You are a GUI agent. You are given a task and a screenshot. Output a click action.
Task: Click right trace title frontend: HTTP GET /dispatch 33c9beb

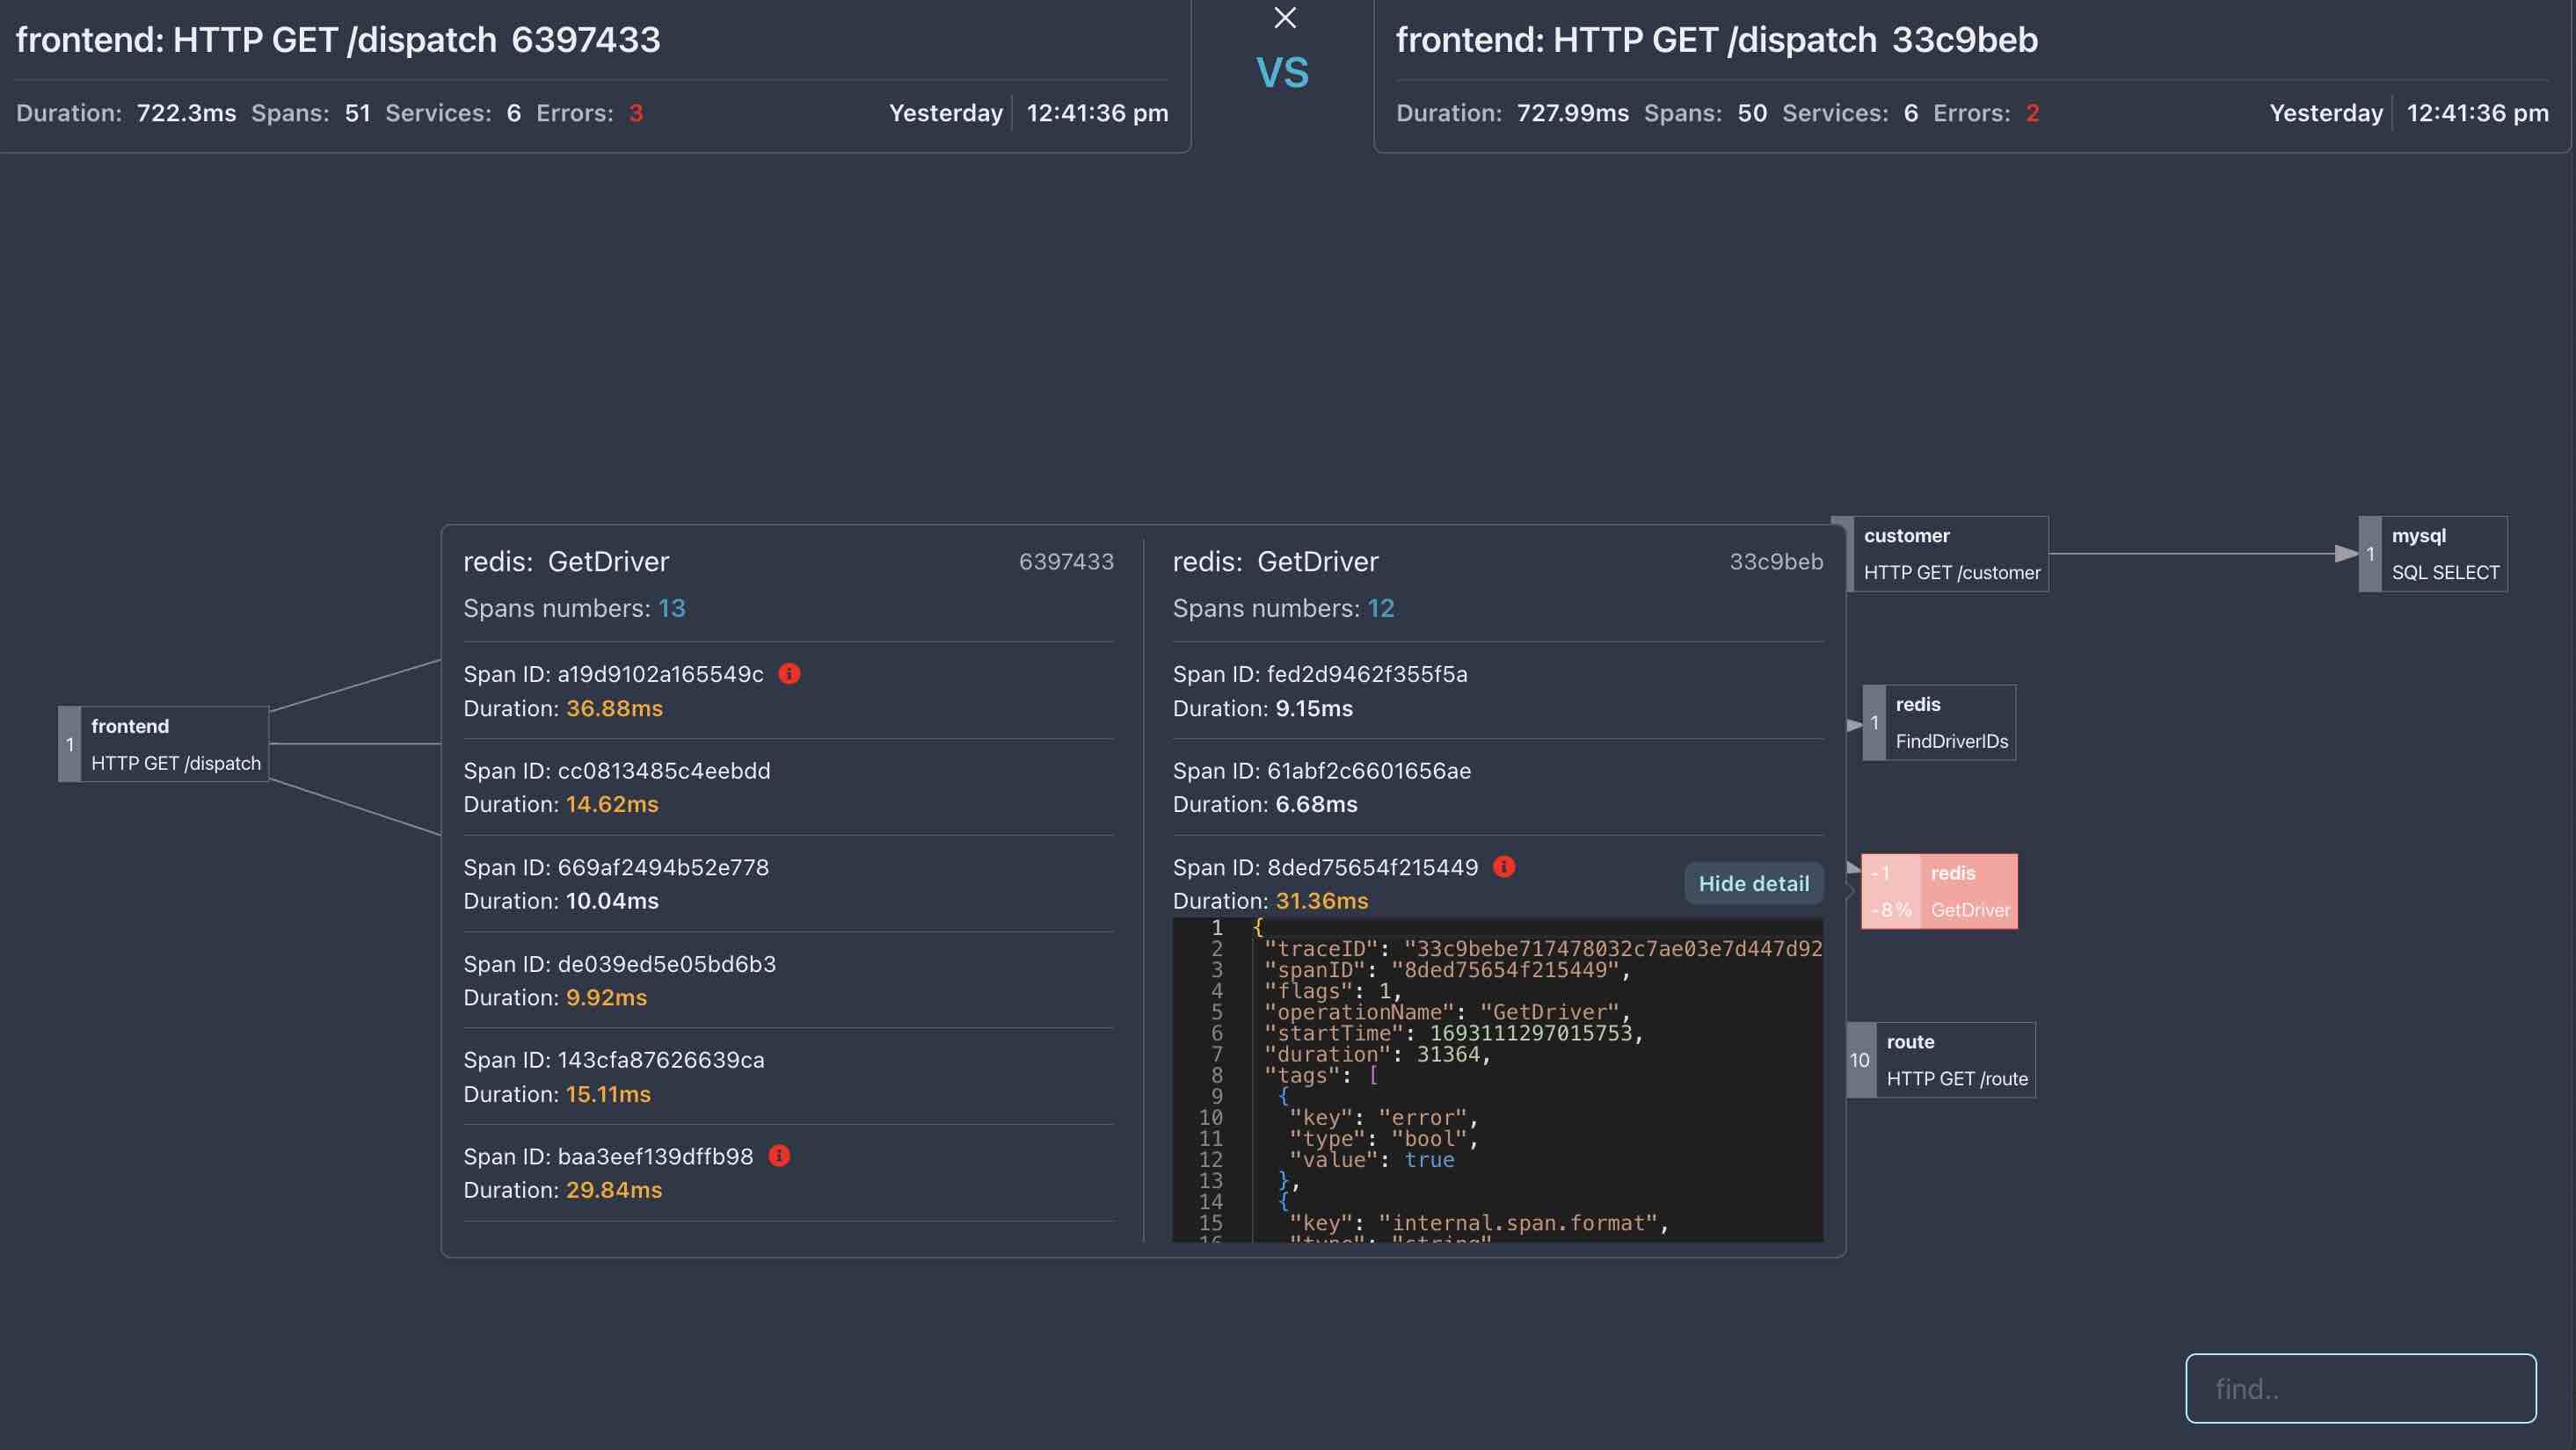point(1717,40)
